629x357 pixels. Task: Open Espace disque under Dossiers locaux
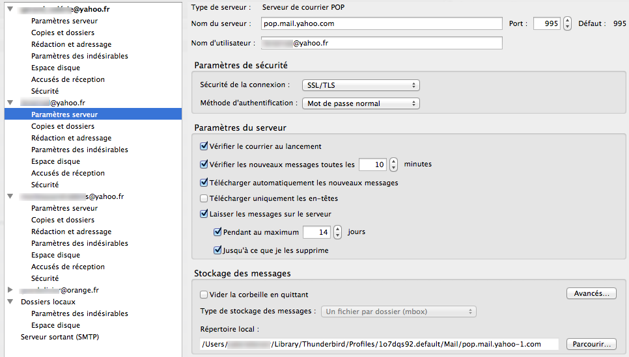(x=55, y=325)
